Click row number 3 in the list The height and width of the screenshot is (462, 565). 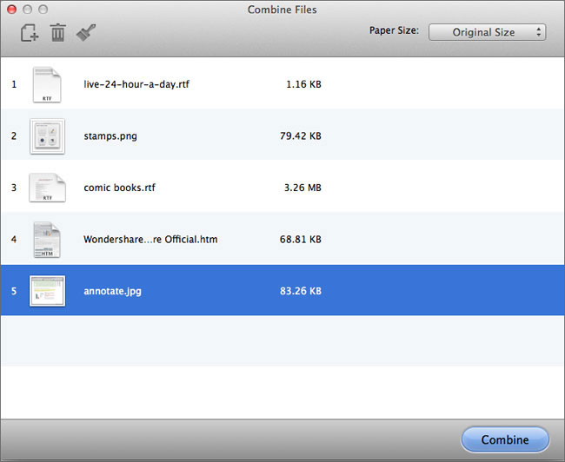(x=14, y=188)
